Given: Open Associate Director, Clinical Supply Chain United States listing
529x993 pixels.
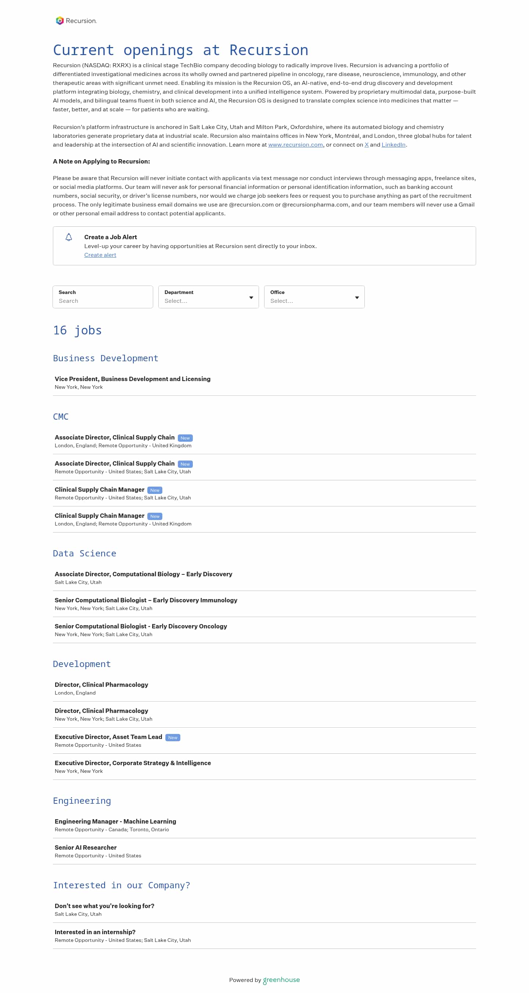Looking at the screenshot, I should pos(264,467).
